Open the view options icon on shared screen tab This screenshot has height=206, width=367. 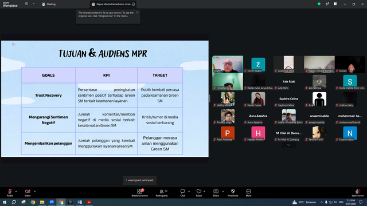134,4
